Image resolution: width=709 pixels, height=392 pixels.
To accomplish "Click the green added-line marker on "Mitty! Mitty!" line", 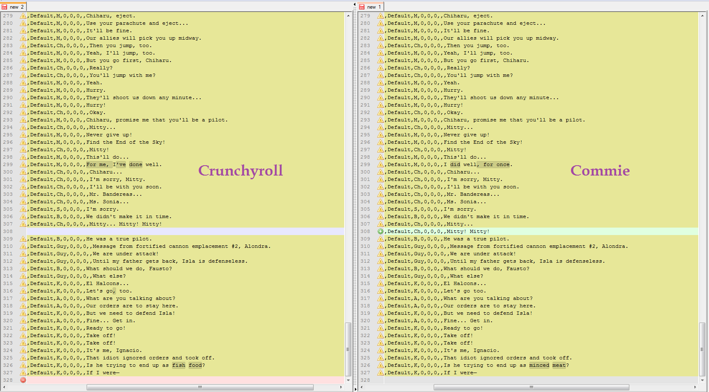I will point(380,231).
